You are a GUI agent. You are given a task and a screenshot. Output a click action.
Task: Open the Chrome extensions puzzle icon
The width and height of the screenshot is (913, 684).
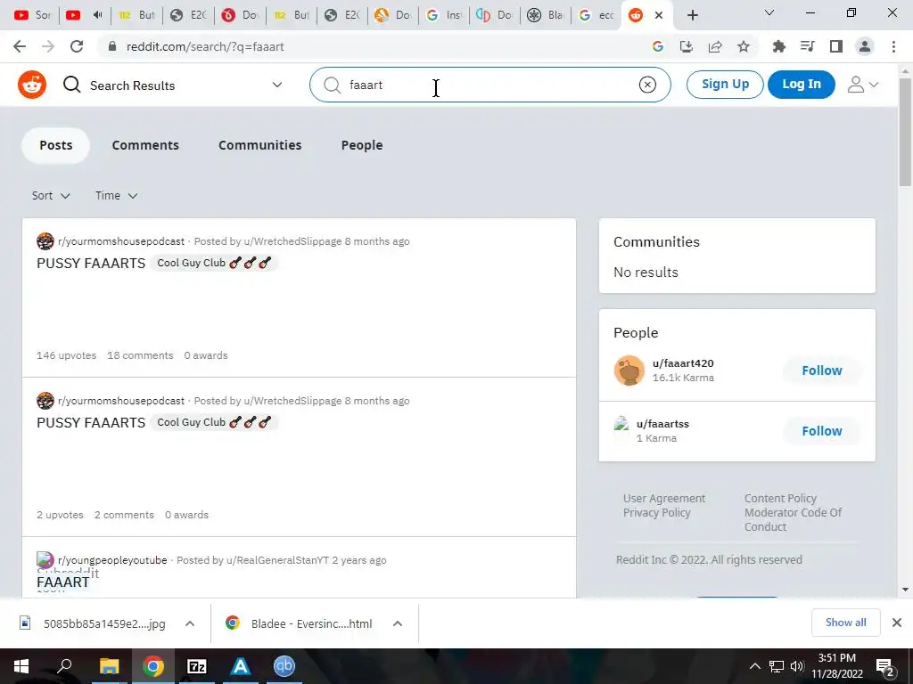coord(778,46)
